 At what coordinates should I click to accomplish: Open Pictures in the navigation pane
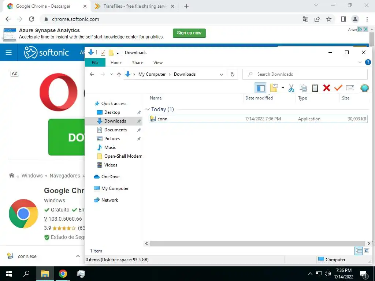click(112, 139)
